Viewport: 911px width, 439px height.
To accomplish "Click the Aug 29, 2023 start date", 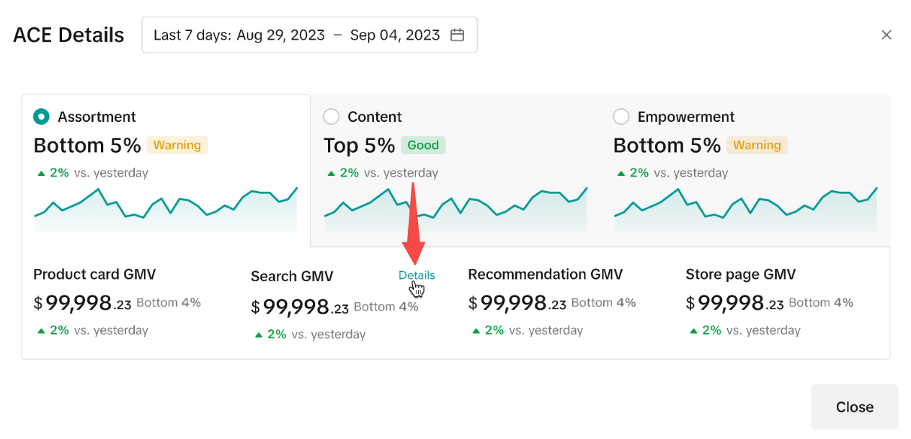I will click(280, 35).
